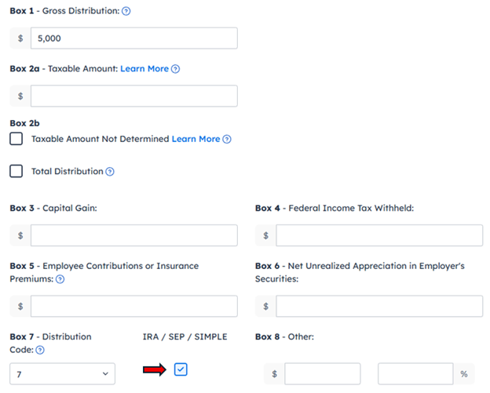Select Box 4 Federal Income Tax Withheld field
Viewport: 490px width, 393px height.
(379, 235)
